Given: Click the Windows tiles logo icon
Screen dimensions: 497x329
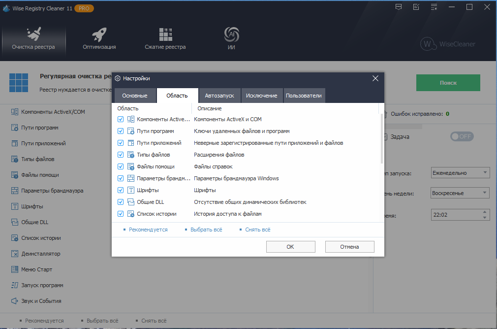Looking at the screenshot, I should (x=19, y=83).
